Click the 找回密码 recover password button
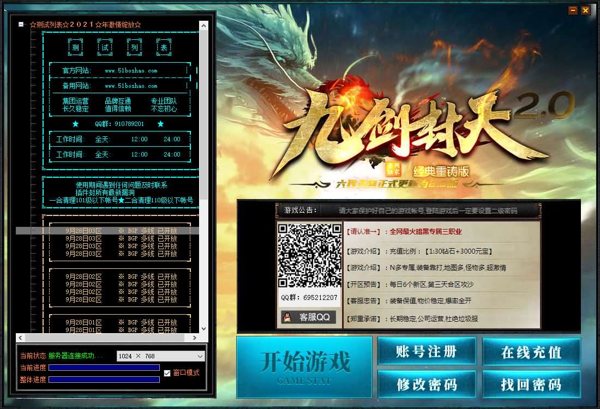600x409 pixels. pyautogui.click(x=531, y=384)
